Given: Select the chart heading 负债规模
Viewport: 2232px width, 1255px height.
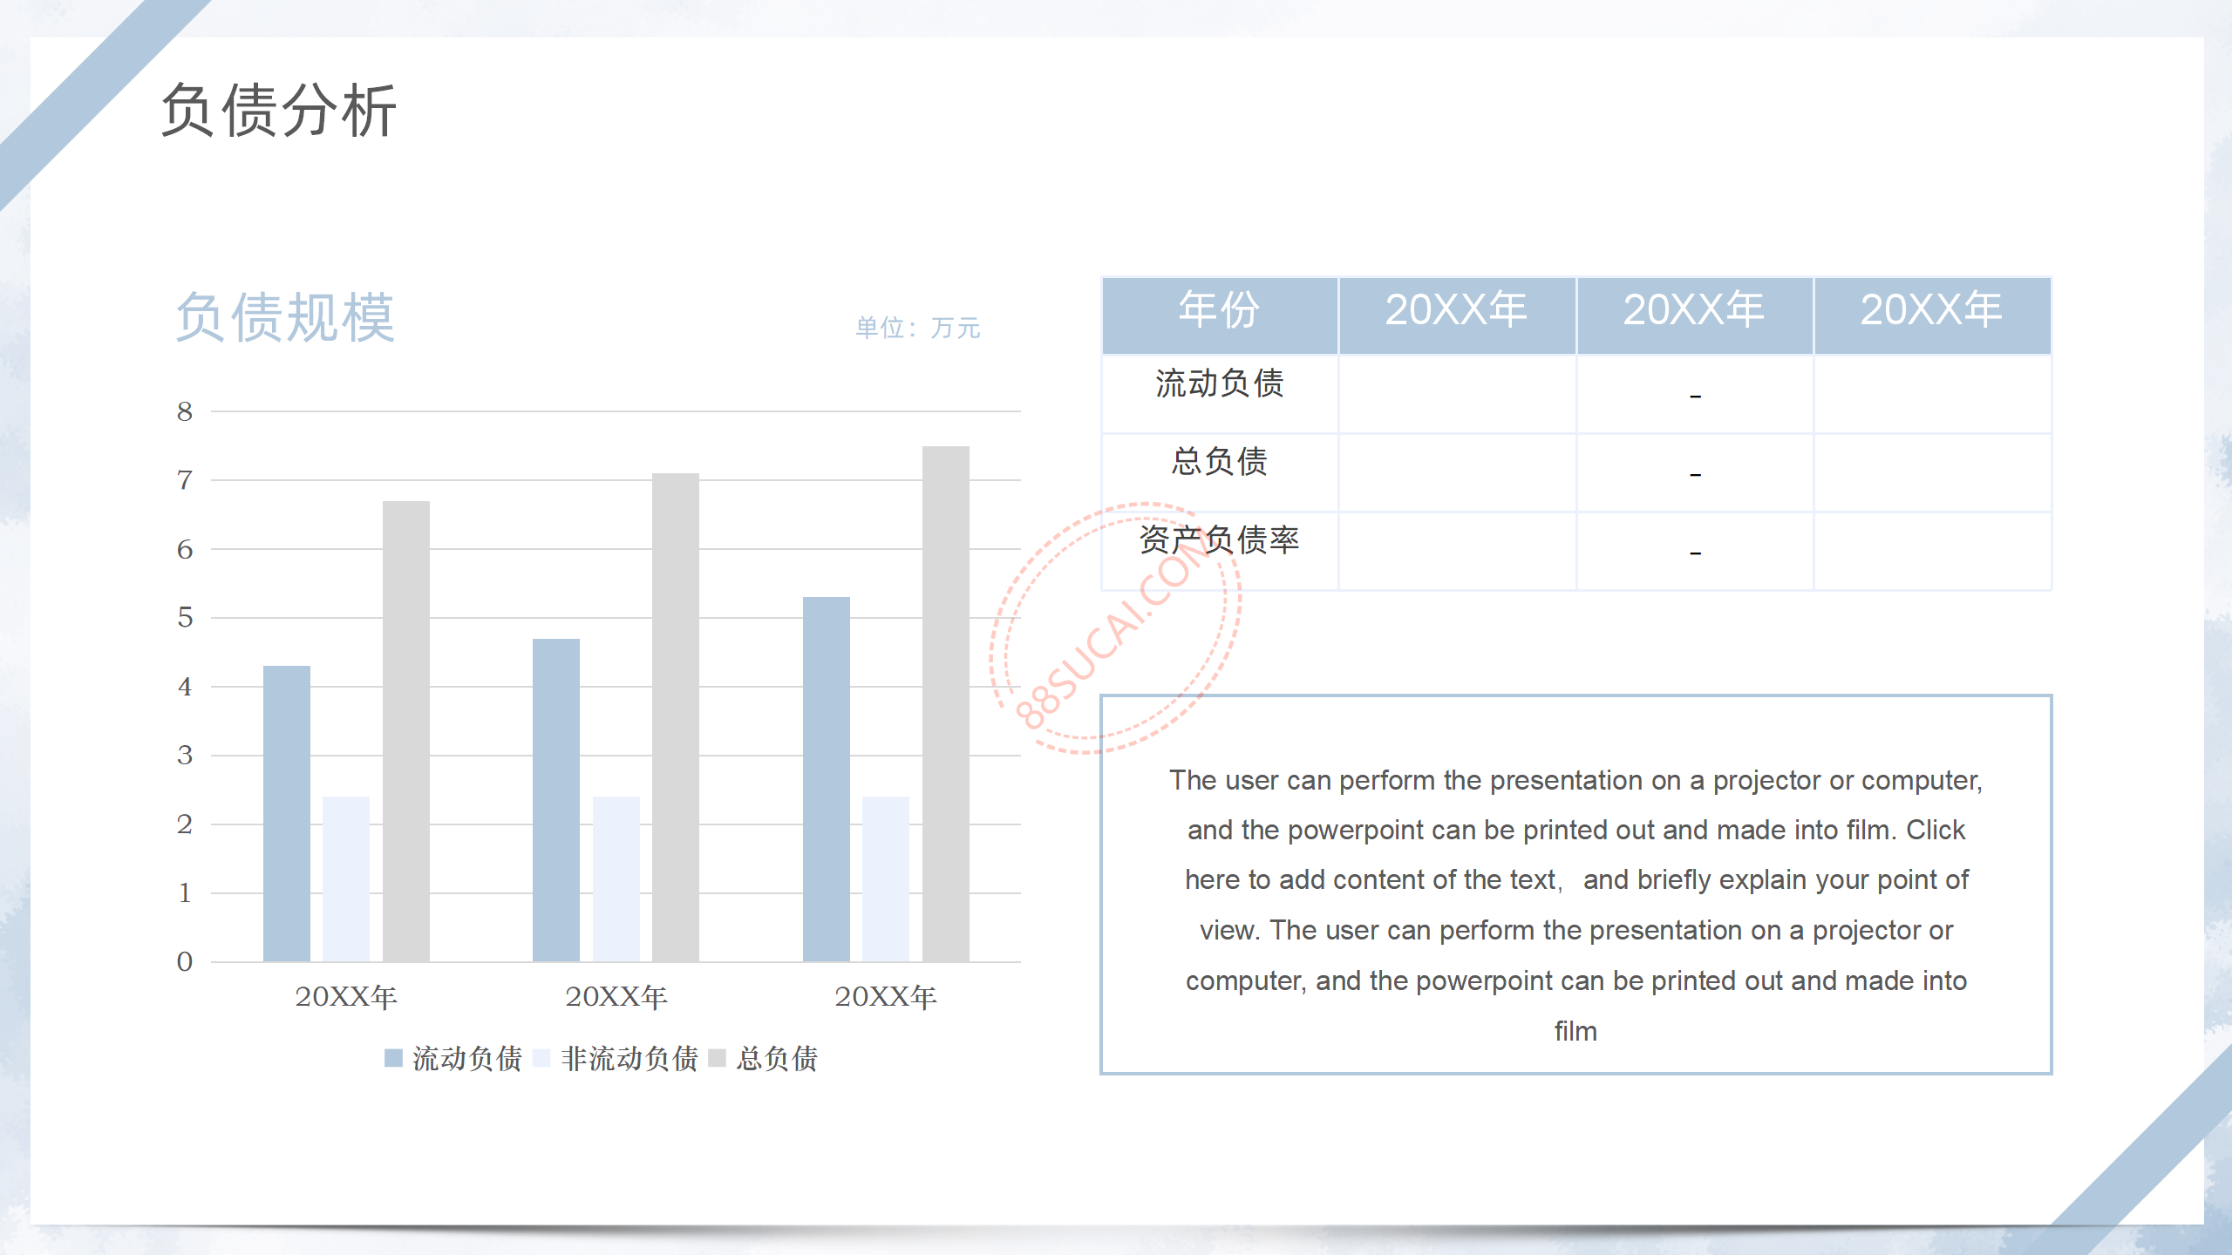Looking at the screenshot, I should pos(285,317).
